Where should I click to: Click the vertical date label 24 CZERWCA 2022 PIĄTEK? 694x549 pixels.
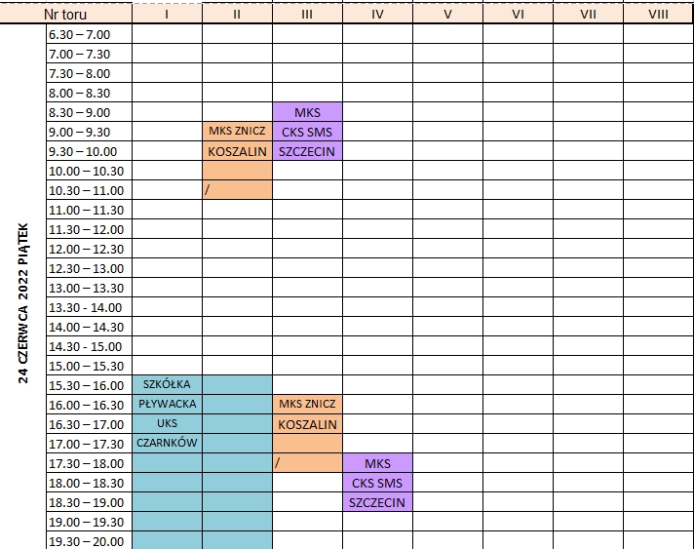[x=23, y=303]
